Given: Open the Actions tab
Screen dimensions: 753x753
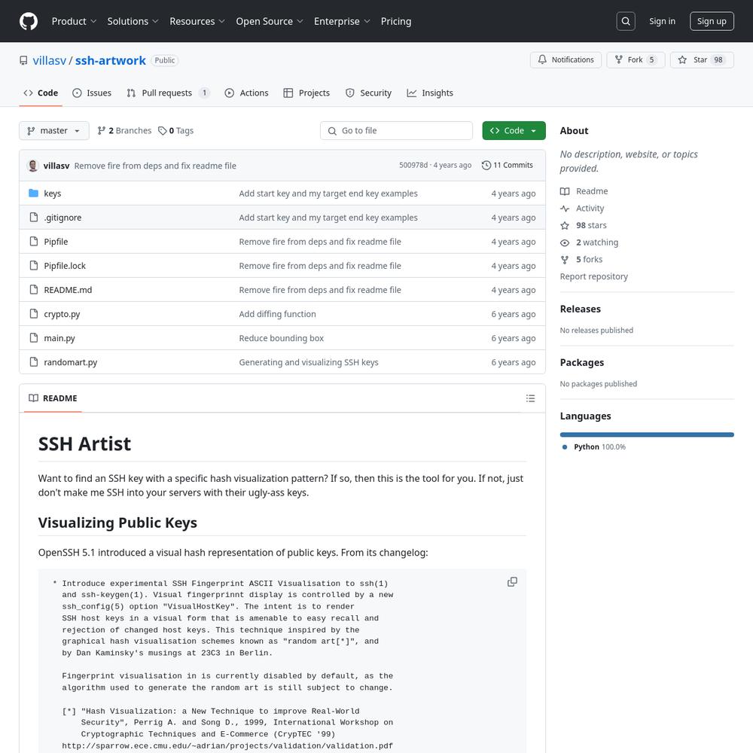Looking at the screenshot, I should click(246, 93).
